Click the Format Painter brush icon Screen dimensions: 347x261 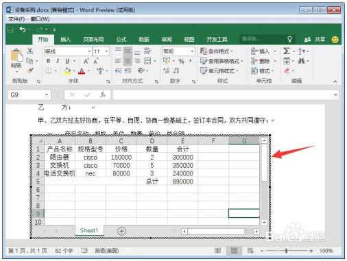pos(29,71)
